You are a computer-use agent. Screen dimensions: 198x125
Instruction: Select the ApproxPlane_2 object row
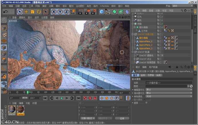(x=146, y=45)
